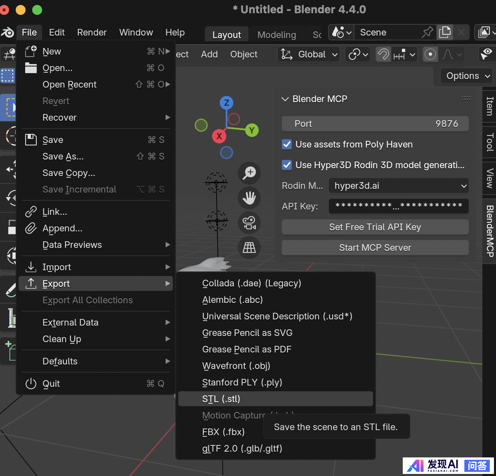Uncheck Use assets from Poly Haven
Image resolution: width=496 pixels, height=476 pixels.
pos(287,144)
